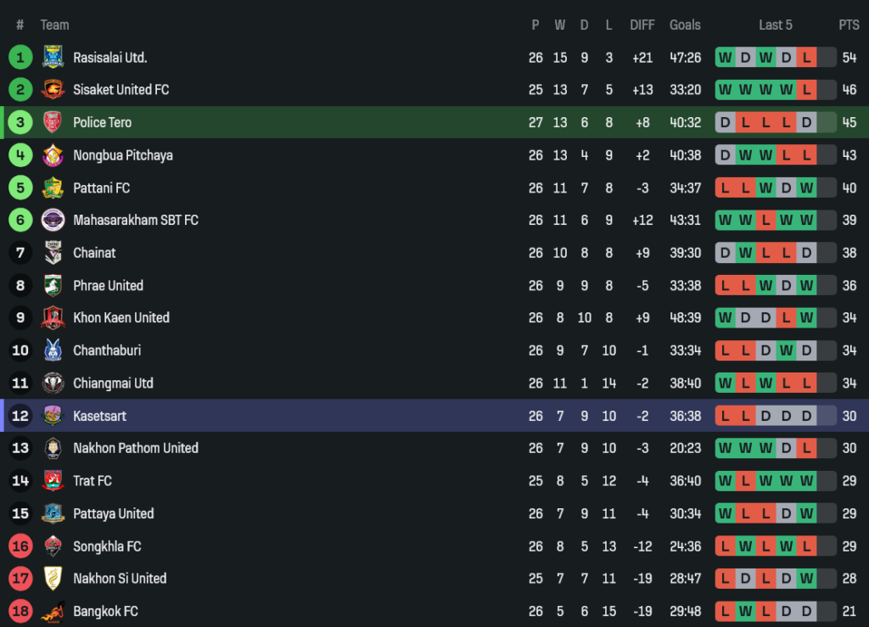Click the Goals column header

point(685,25)
